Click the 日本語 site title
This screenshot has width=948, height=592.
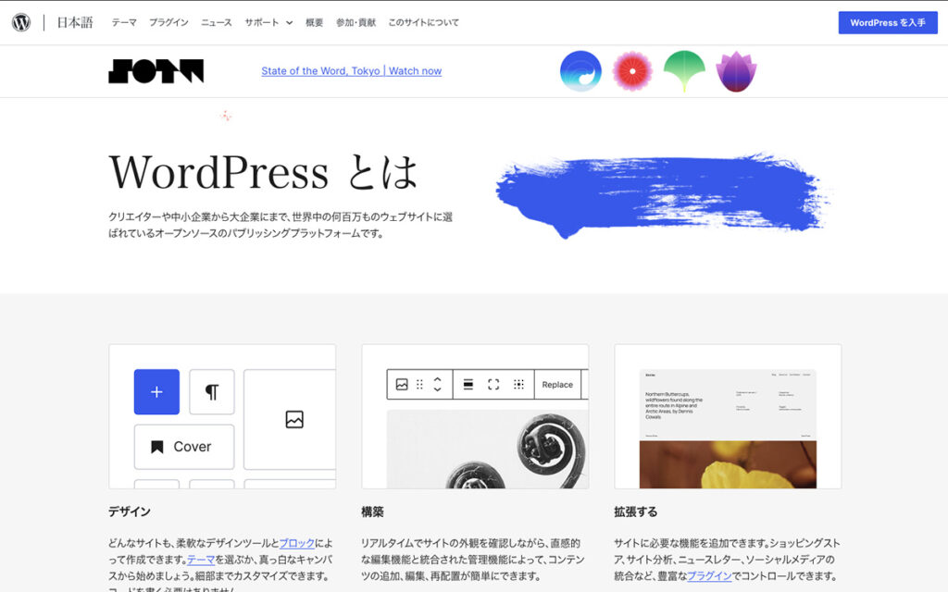(75, 22)
